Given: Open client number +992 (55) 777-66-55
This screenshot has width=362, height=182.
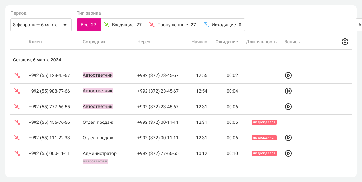Looking at the screenshot, I should [49, 107].
